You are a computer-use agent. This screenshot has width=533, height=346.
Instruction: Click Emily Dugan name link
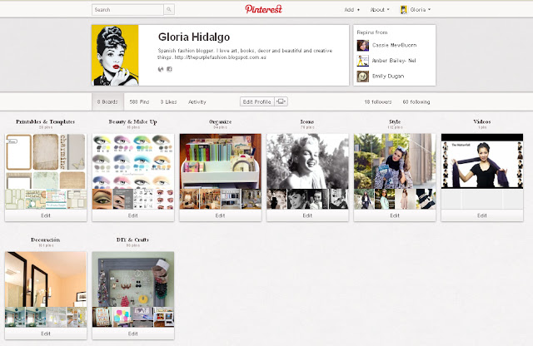tap(388, 77)
